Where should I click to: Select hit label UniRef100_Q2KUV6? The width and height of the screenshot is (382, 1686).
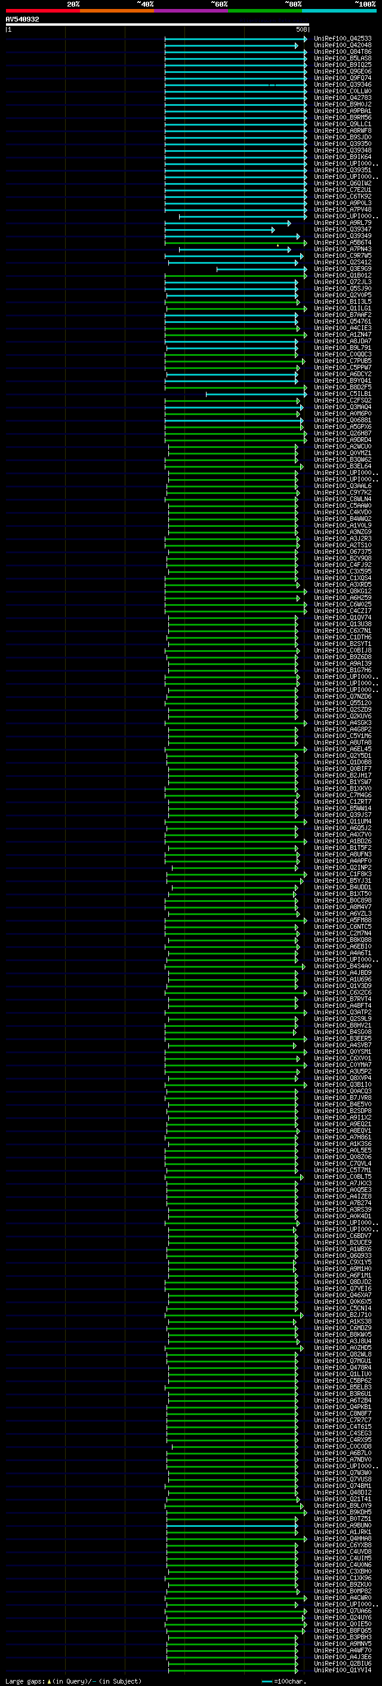(343, 716)
